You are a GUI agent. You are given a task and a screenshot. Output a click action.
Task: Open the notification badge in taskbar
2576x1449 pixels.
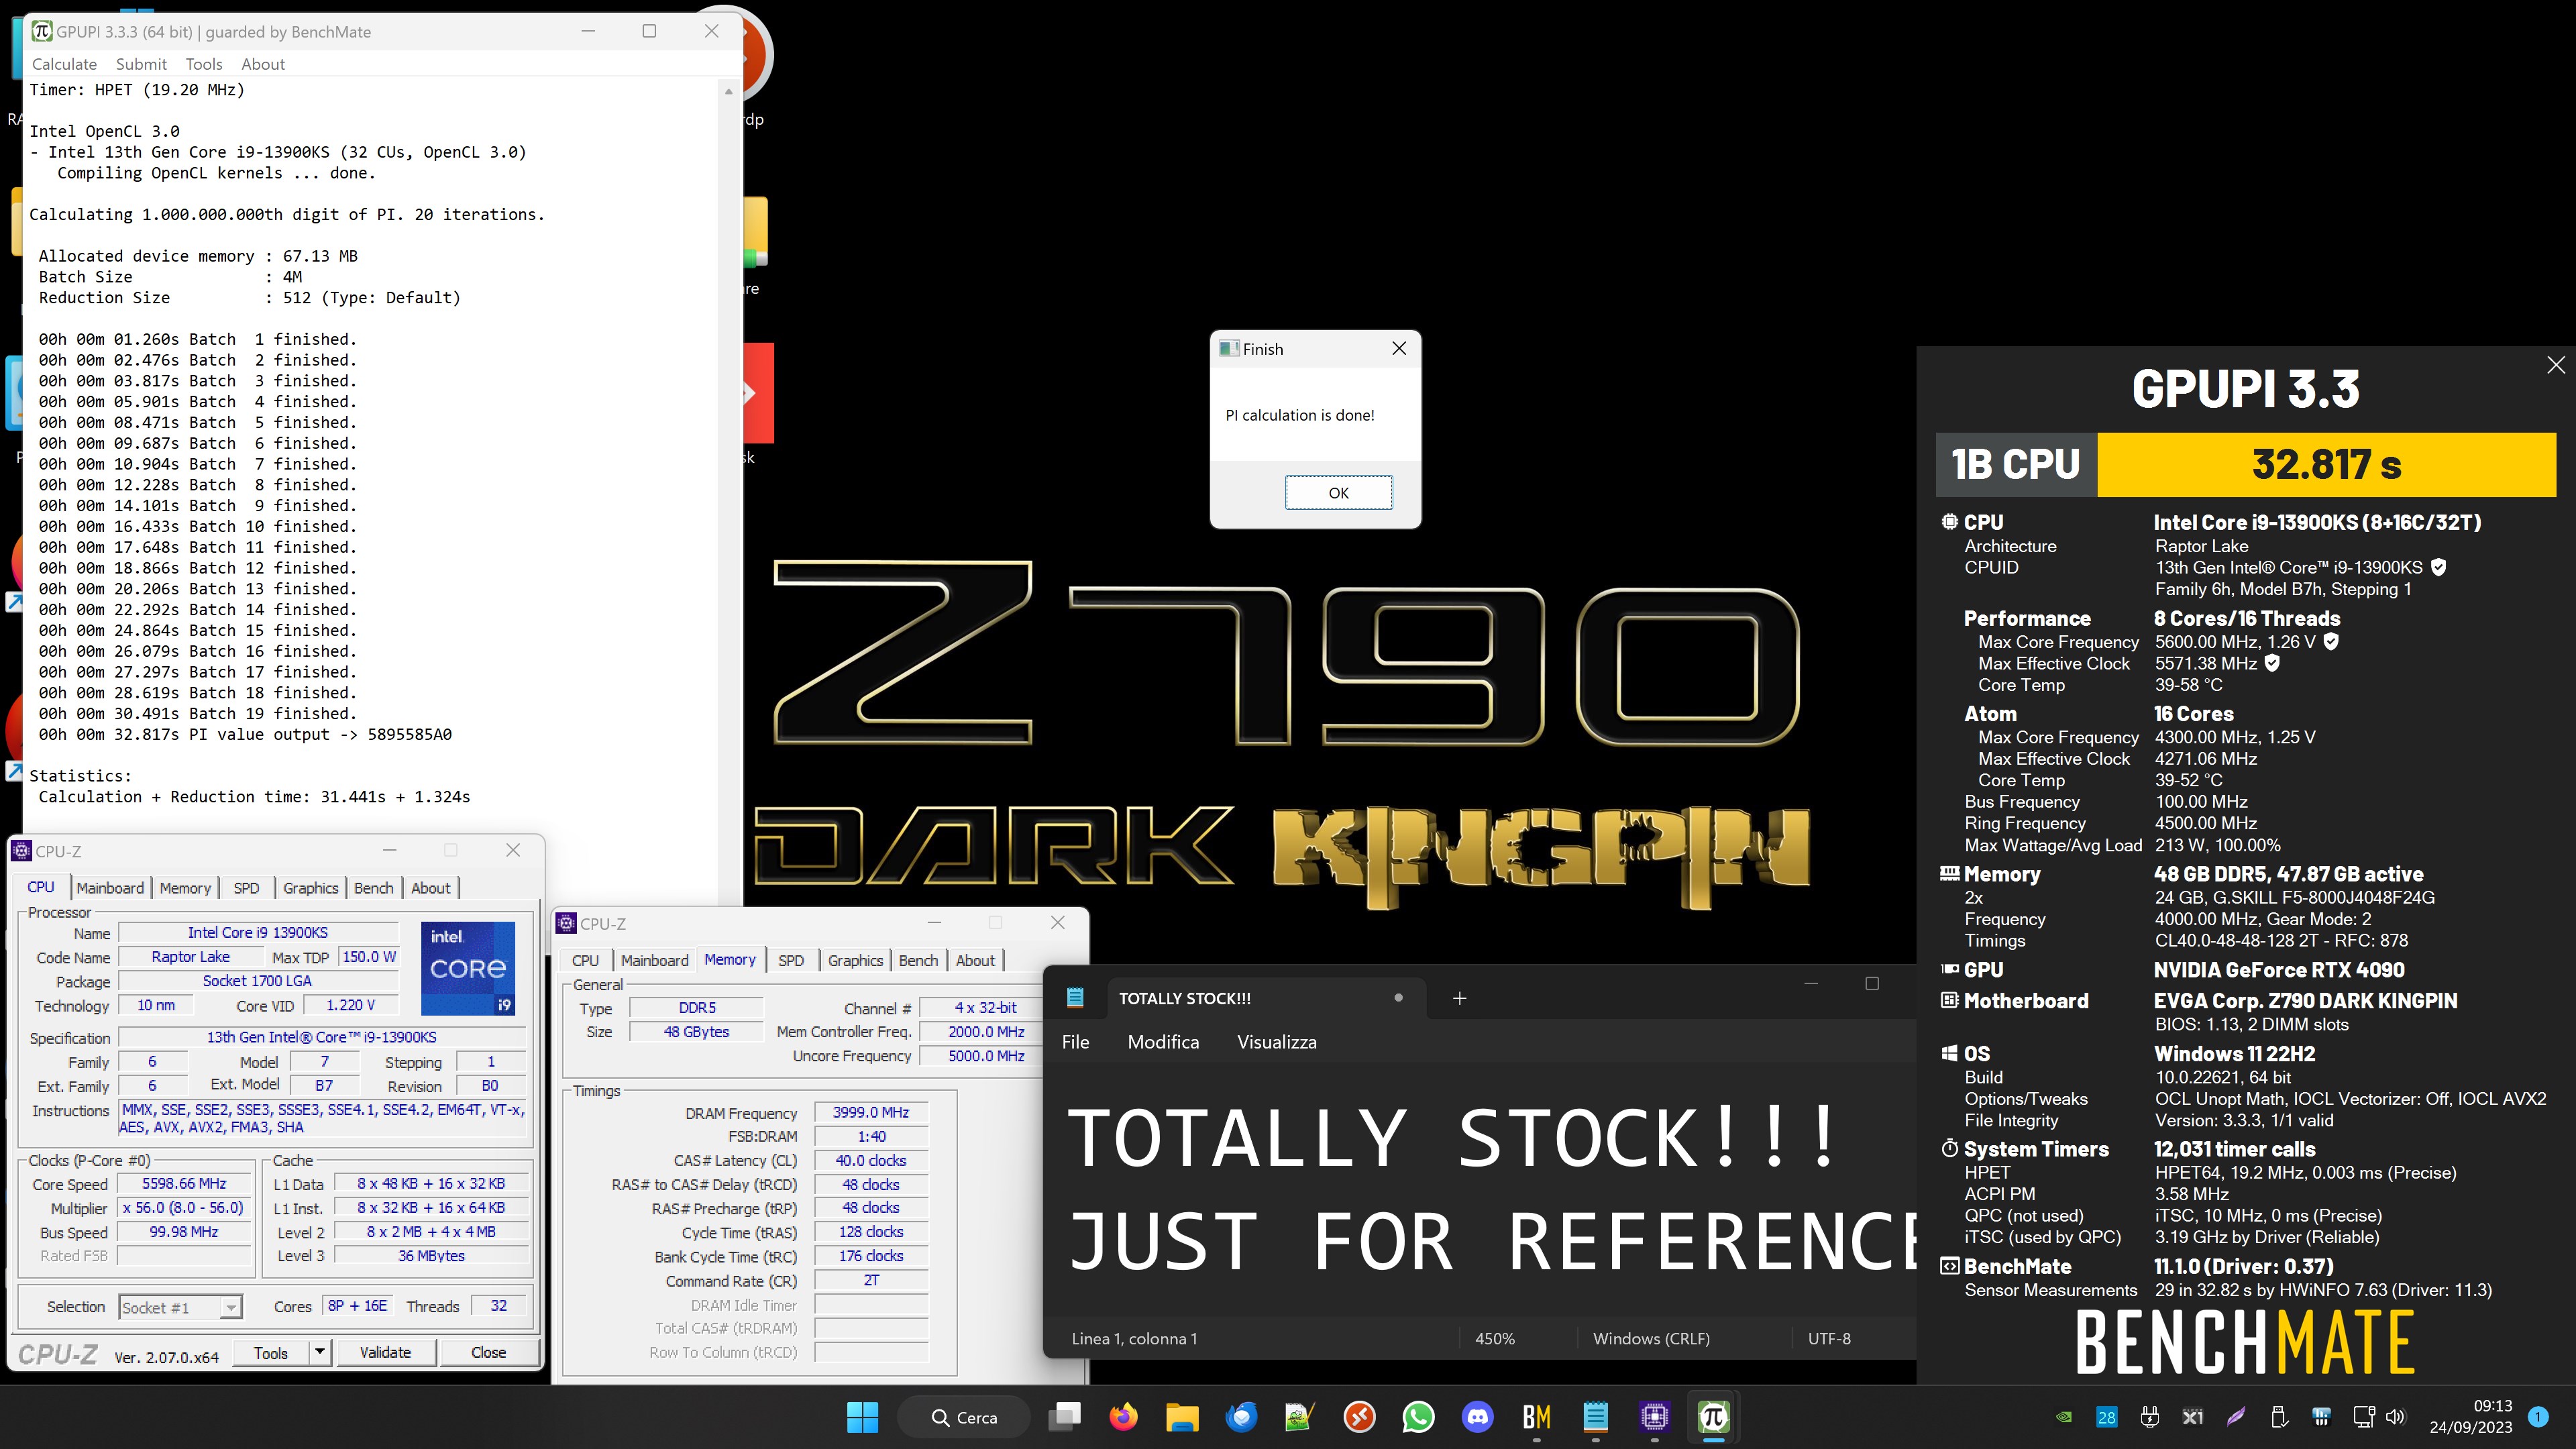2537,1417
